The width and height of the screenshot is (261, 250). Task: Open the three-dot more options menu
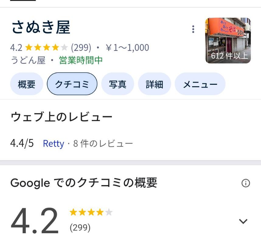tap(193, 29)
